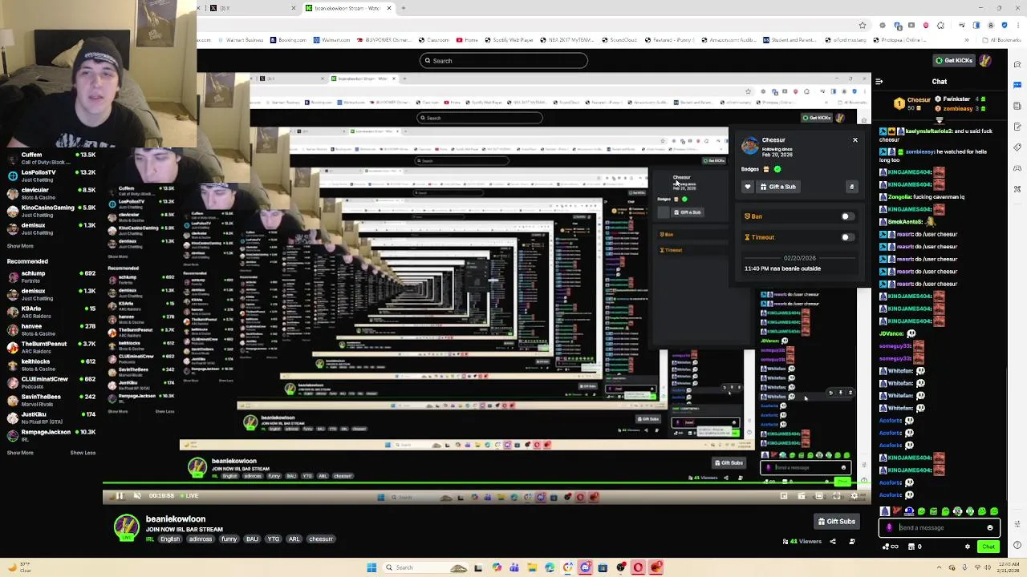Open the Booking.com bookmark
The image size is (1027, 577).
[x=288, y=40]
